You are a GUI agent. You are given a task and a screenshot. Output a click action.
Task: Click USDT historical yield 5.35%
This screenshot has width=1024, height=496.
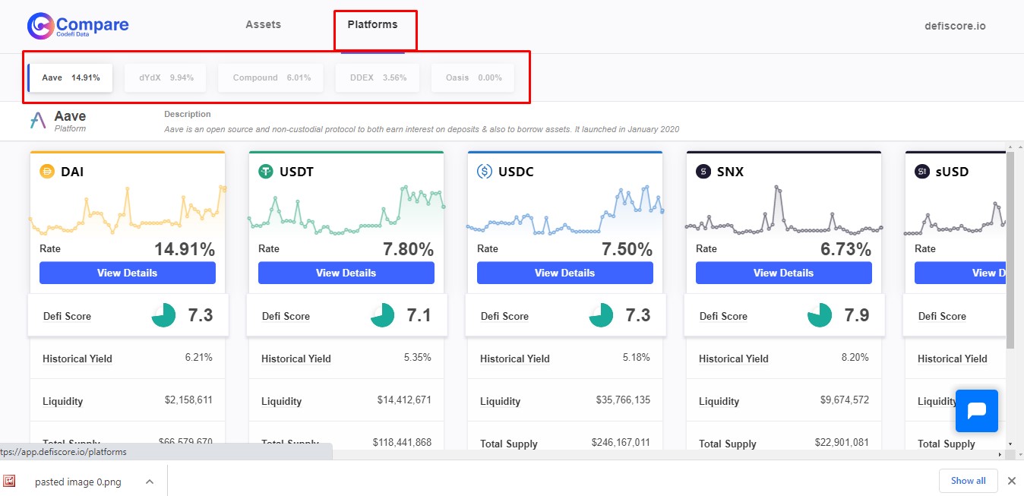(x=417, y=357)
